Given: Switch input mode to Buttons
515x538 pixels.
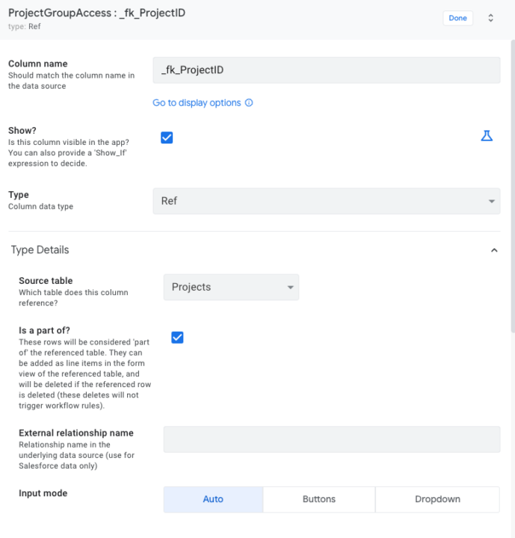Looking at the screenshot, I should click(x=318, y=499).
